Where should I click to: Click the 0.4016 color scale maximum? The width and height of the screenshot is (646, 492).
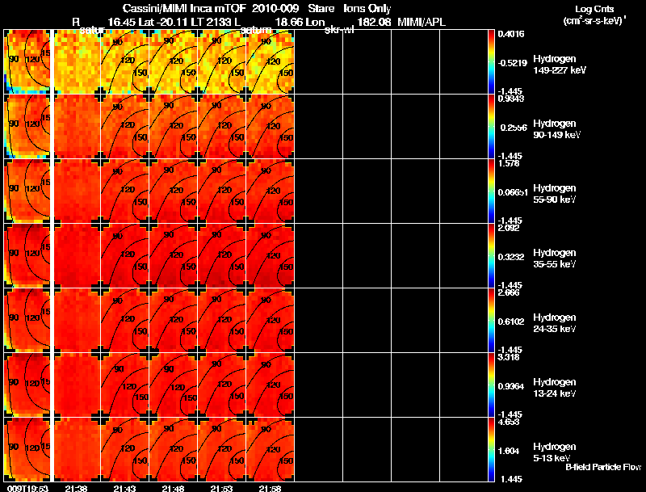click(x=511, y=34)
